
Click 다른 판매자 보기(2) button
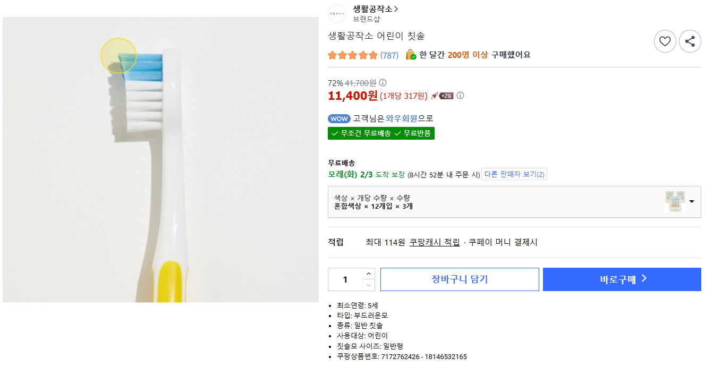[x=514, y=174]
